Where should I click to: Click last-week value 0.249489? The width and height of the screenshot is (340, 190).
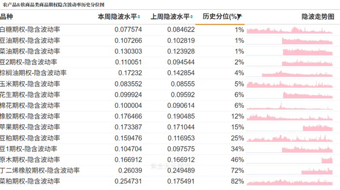pos(181,171)
